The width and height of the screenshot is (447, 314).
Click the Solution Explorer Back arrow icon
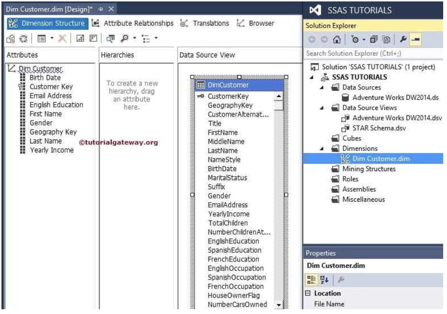coord(312,39)
